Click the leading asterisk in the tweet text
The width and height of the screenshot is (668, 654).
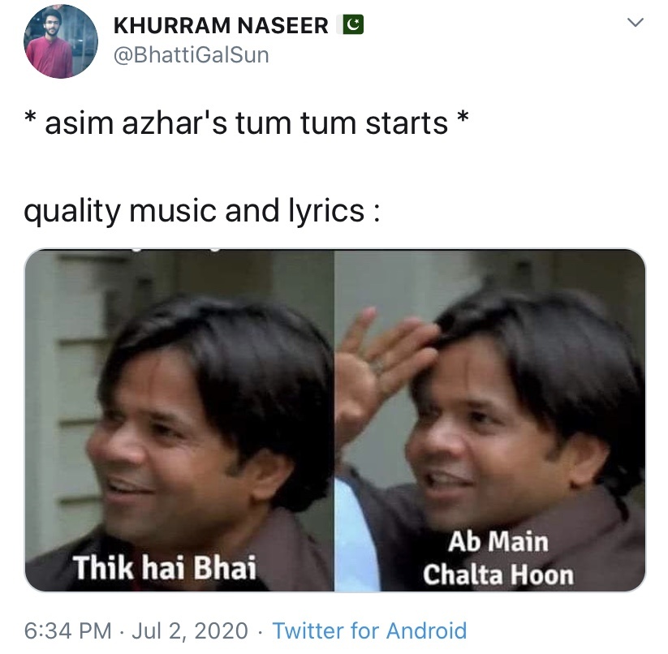[x=30, y=118]
